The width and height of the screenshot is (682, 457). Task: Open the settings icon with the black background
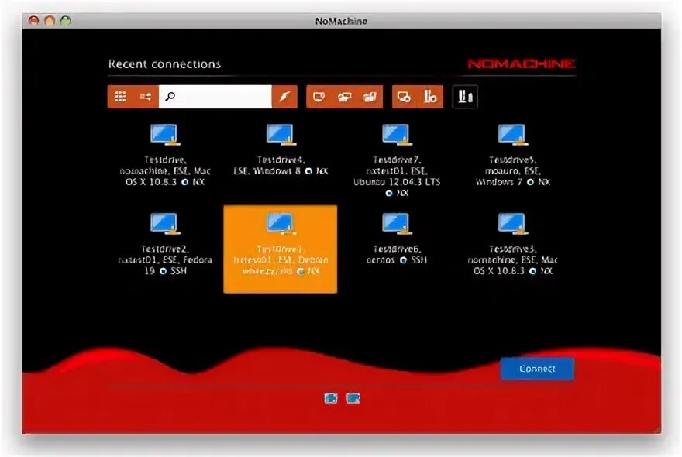coord(465,97)
